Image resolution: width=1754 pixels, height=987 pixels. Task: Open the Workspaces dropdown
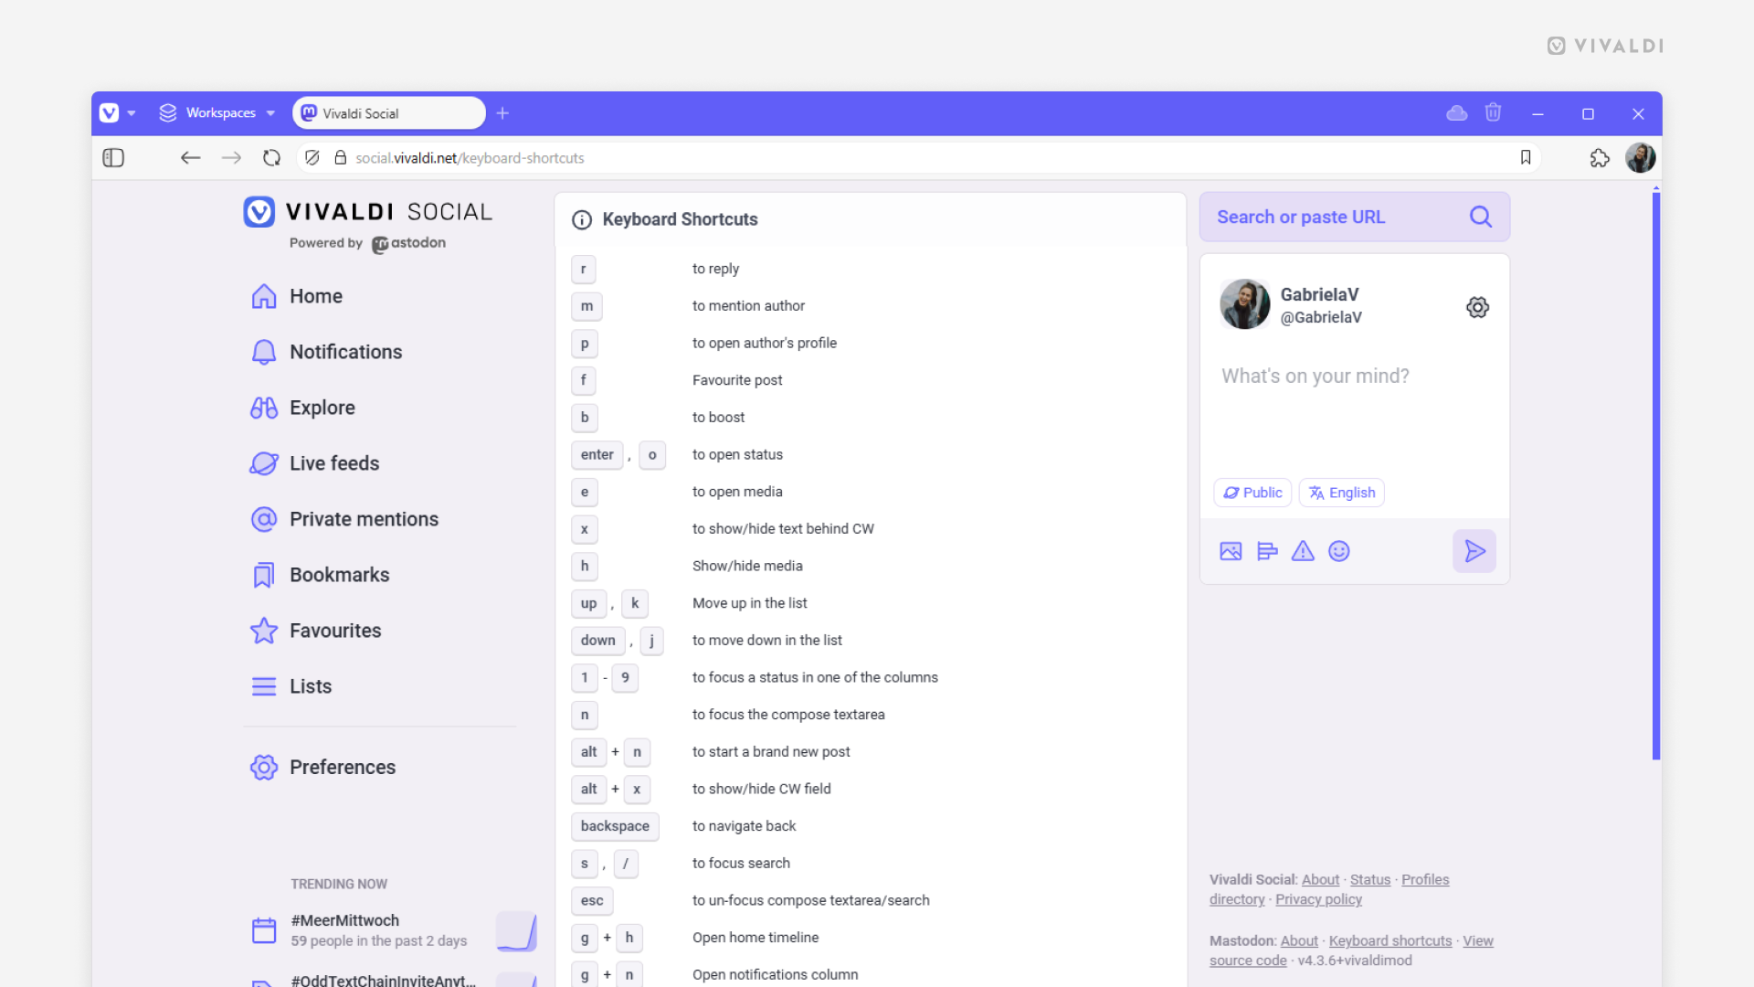[217, 113]
